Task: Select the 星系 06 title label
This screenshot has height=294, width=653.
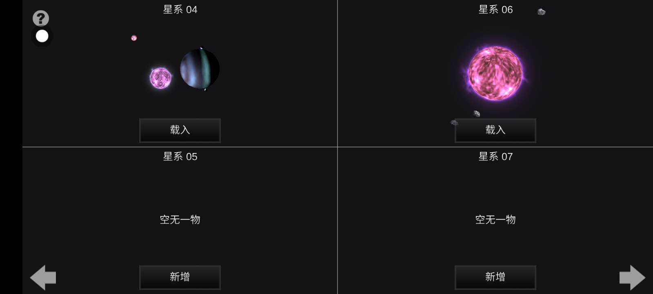Action: (495, 9)
